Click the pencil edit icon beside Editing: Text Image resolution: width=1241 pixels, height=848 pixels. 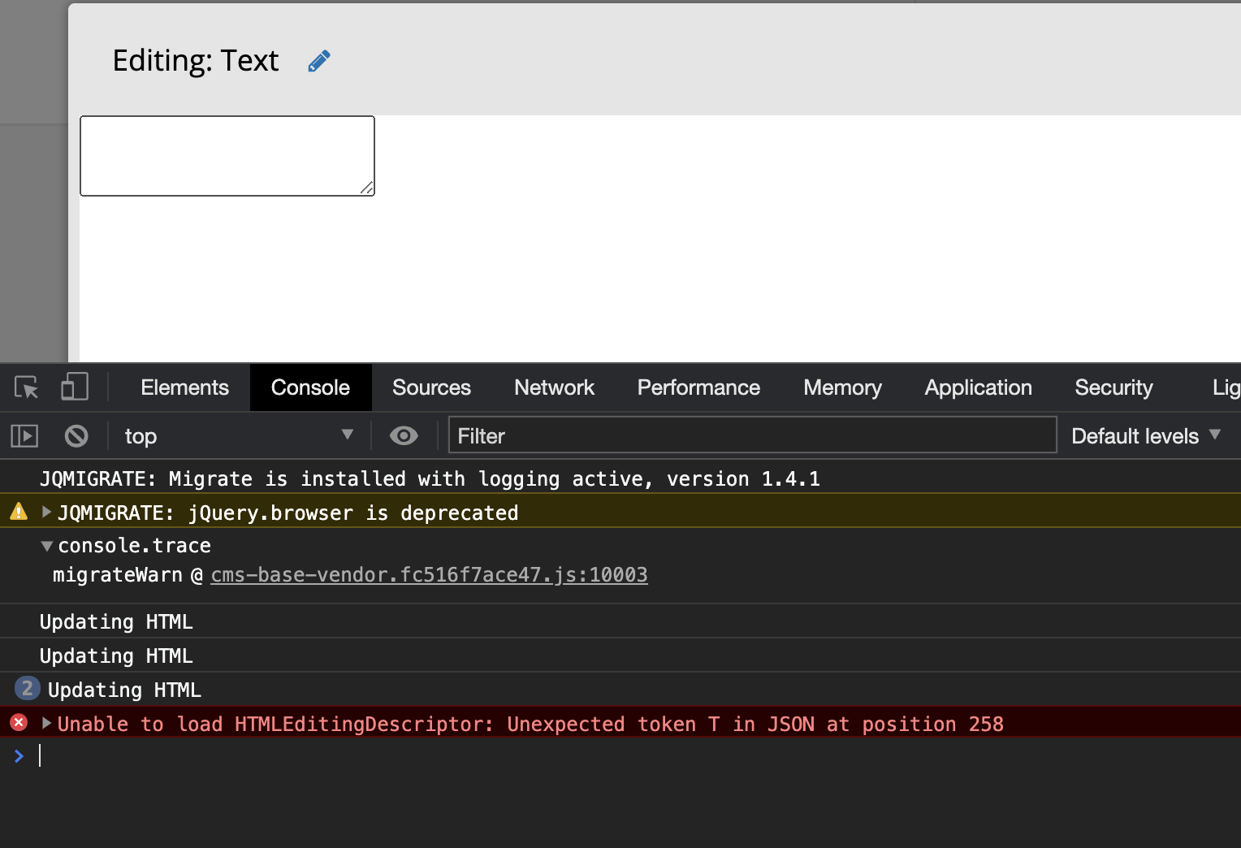(x=319, y=61)
